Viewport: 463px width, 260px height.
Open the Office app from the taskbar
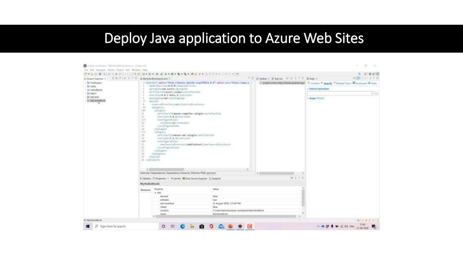pos(212,227)
